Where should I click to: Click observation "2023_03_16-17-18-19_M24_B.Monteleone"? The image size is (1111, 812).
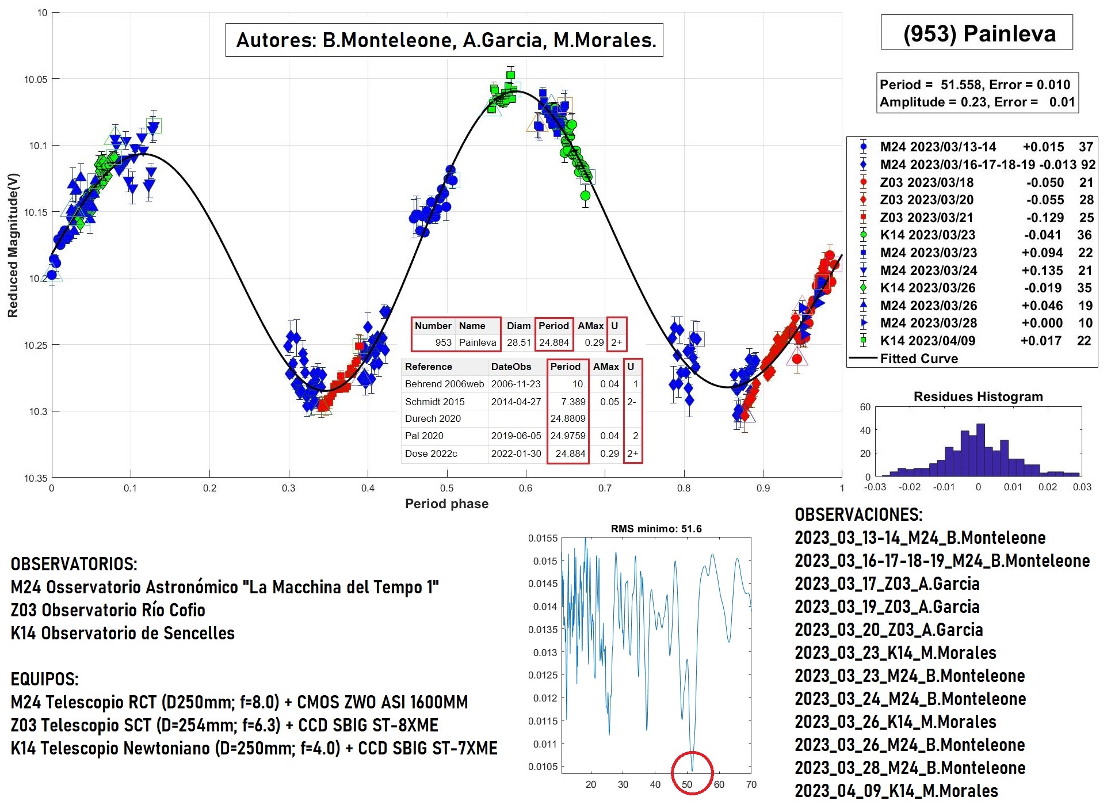click(942, 561)
